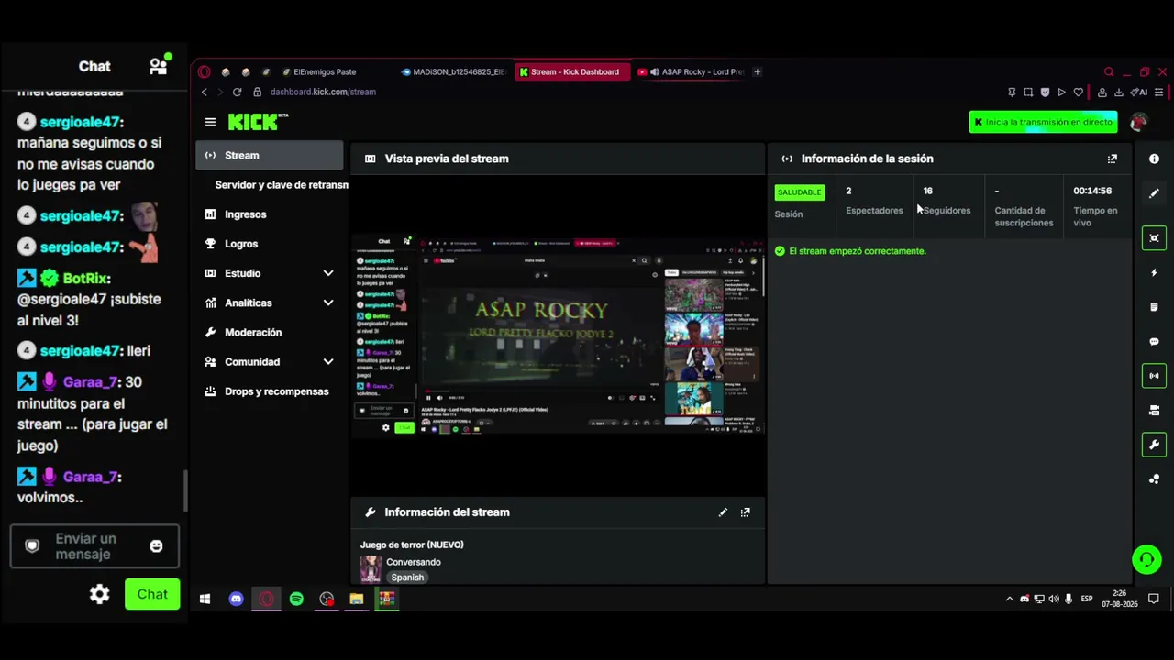
Task: Expand the Estudio menu chevron
Action: pos(328,273)
